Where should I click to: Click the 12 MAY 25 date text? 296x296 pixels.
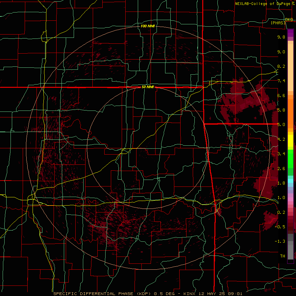212,294
